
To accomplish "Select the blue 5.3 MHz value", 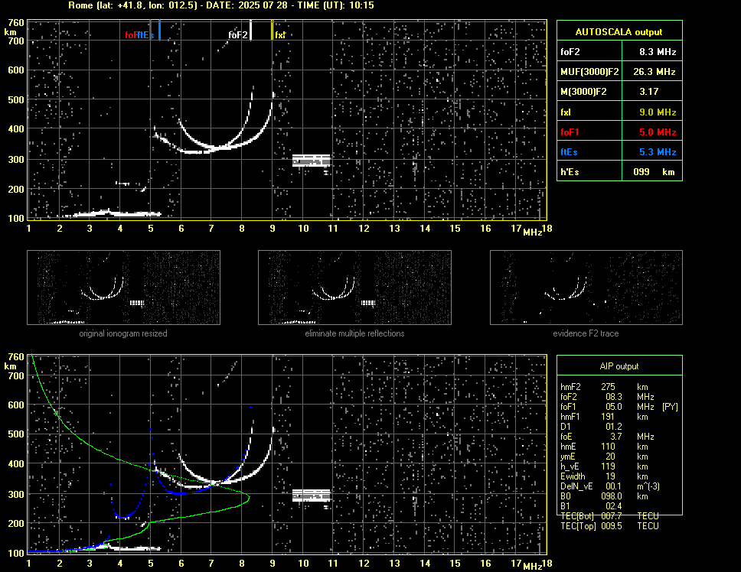I will pos(658,152).
